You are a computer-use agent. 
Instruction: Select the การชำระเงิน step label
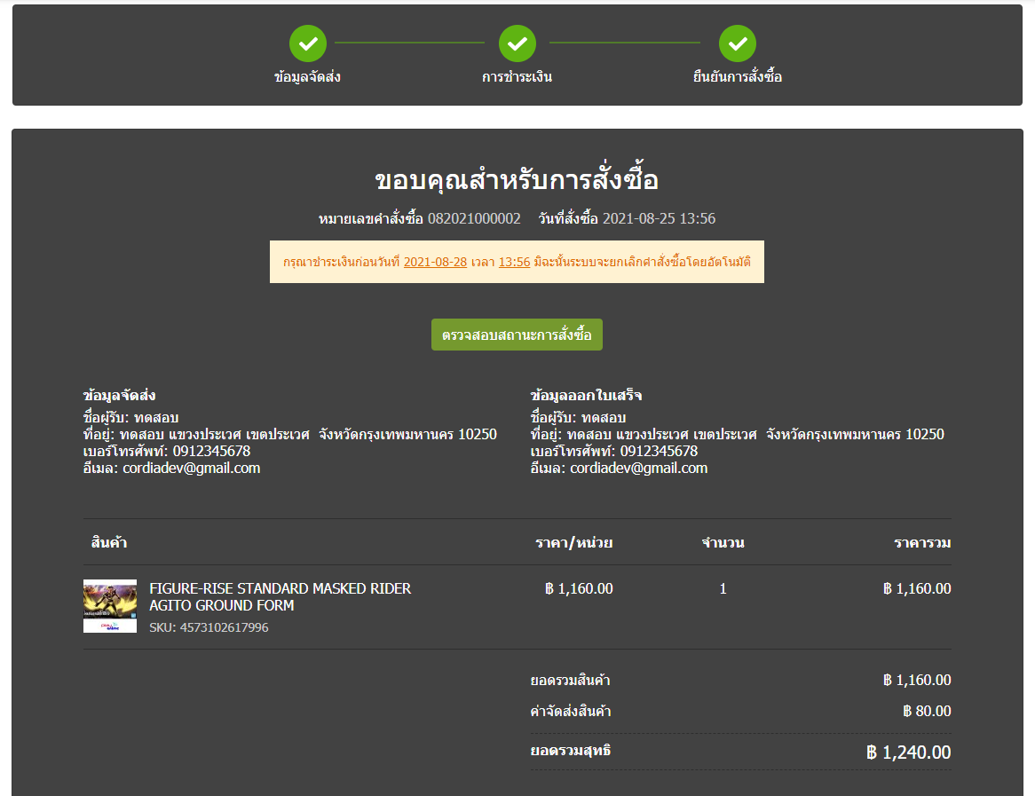click(517, 77)
